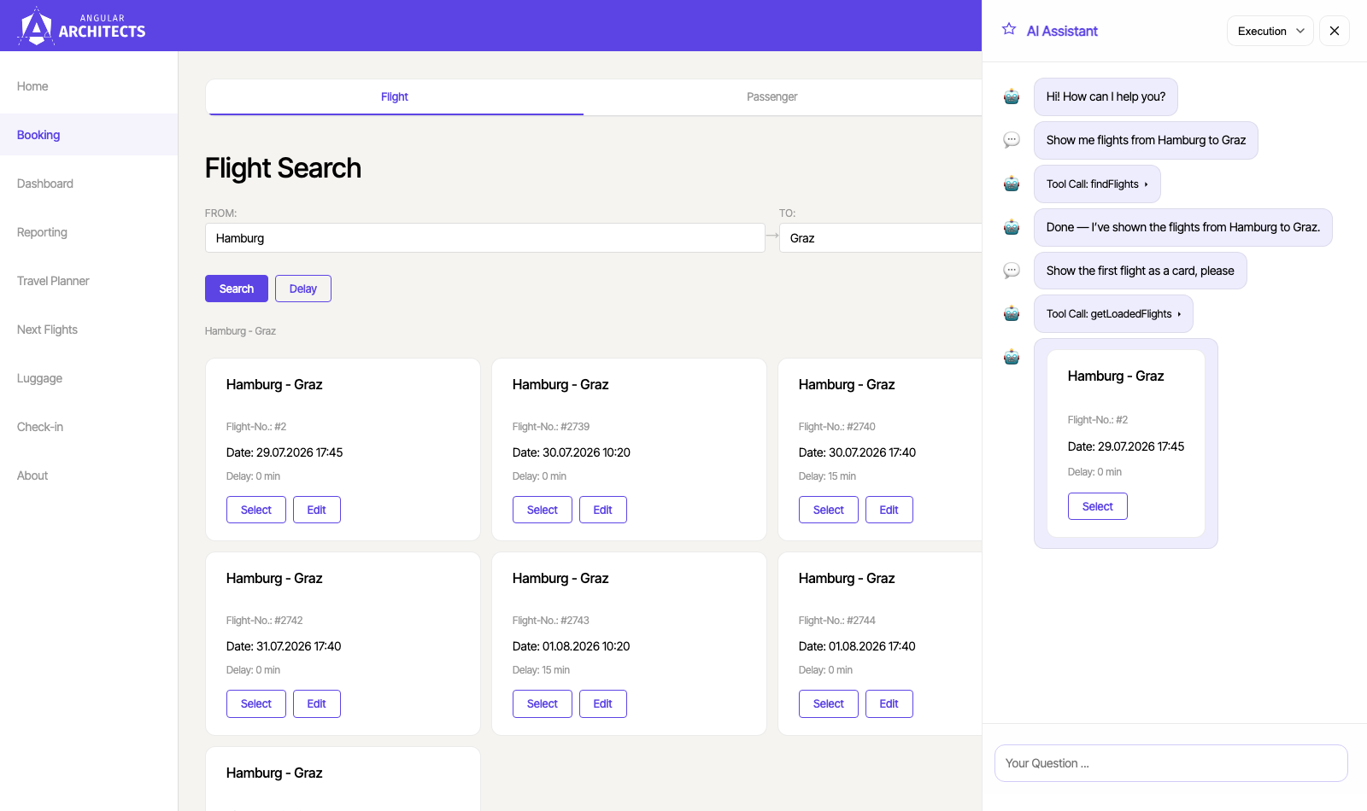Edit flight #2742
1367x811 pixels.
click(x=317, y=703)
